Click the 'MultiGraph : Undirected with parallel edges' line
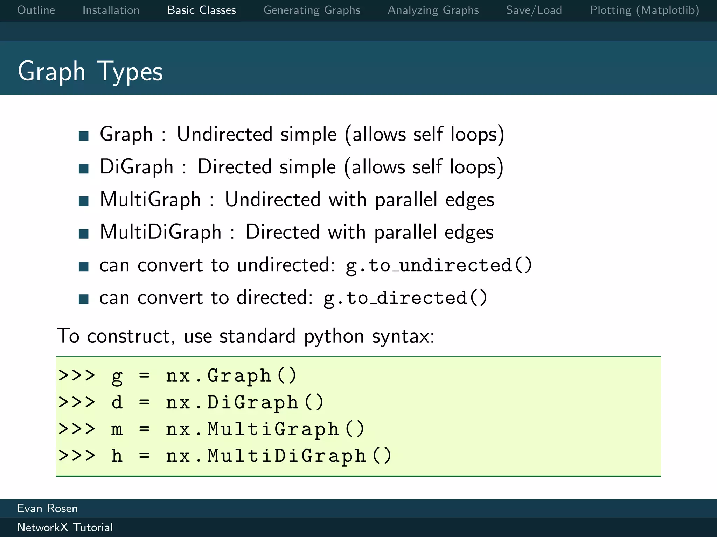The image size is (717, 537). (297, 200)
